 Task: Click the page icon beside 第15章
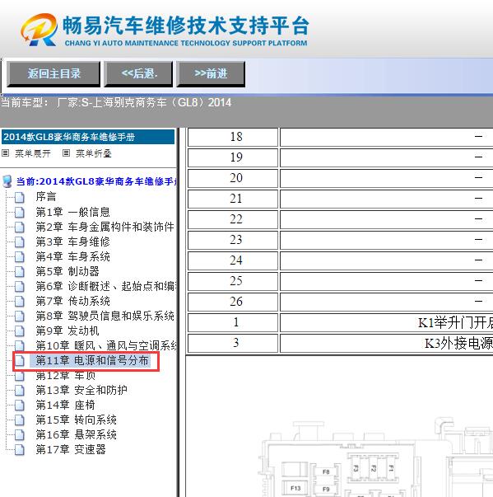(x=19, y=420)
